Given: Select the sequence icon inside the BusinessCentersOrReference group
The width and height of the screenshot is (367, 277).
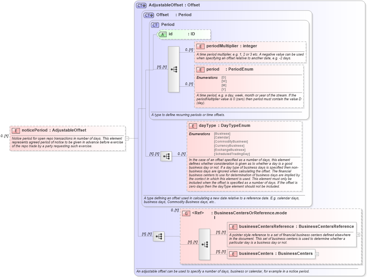Looking at the screenshot, I should coord(205,244).
